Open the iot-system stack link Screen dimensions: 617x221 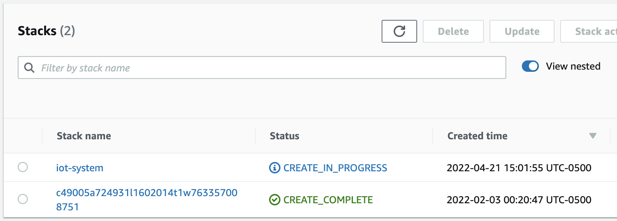[x=80, y=168]
